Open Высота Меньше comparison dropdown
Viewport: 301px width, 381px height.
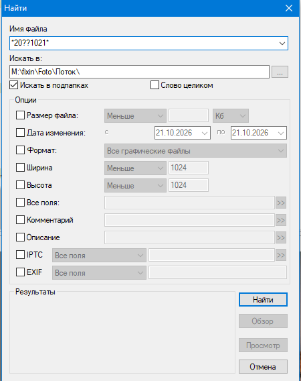[135, 186]
